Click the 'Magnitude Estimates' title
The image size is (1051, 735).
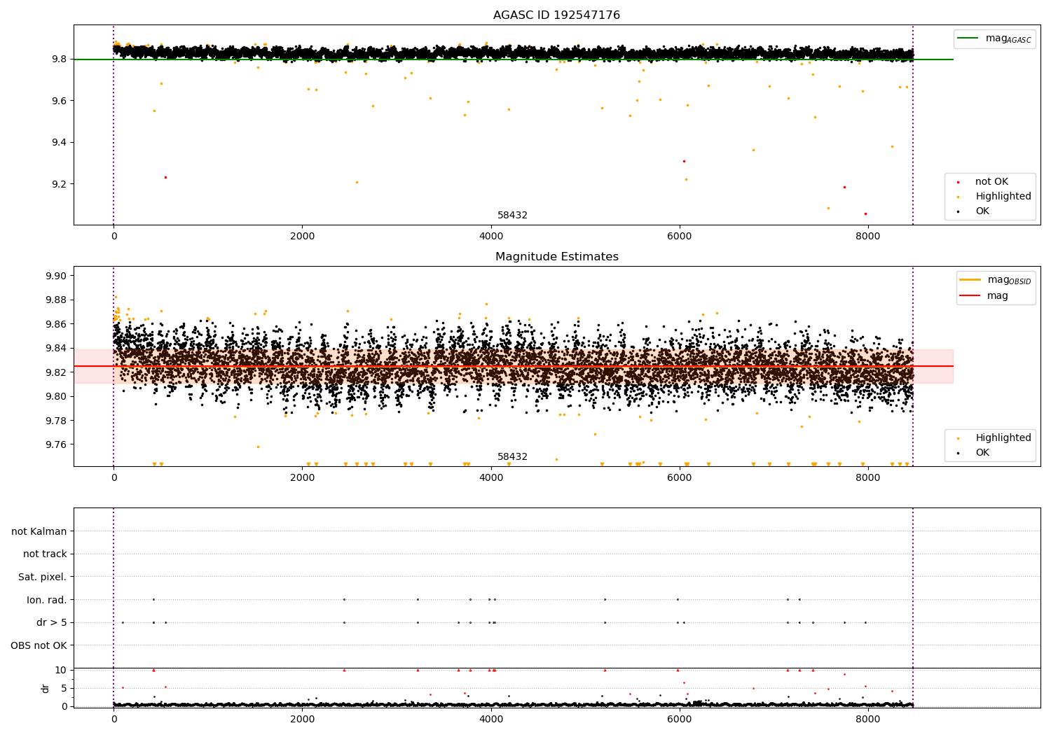(x=557, y=257)
